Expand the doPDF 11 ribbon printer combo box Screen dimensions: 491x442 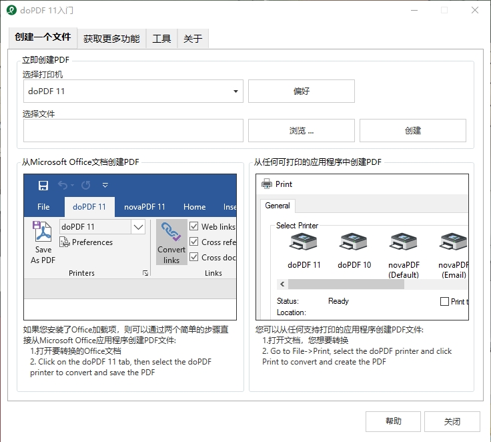[138, 227]
